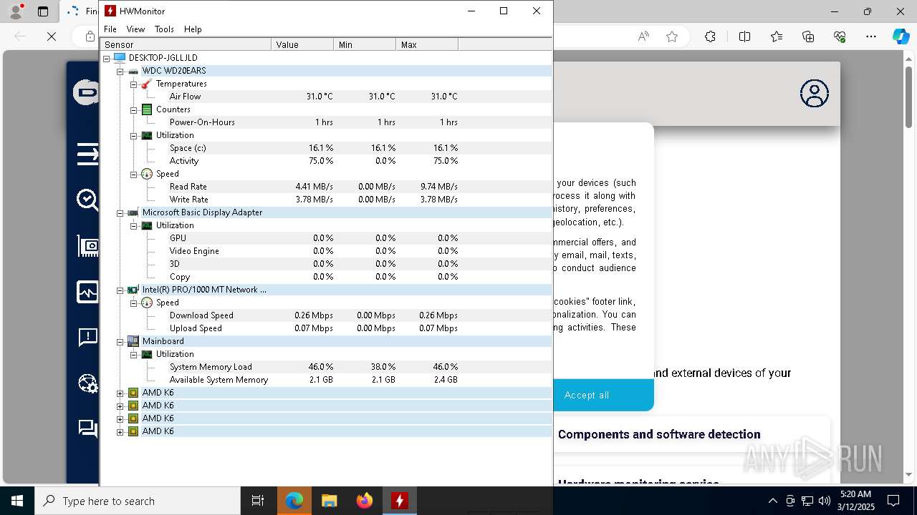
Task: Click the DESKTOP-JGLLJLD computer icon
Action: point(120,57)
